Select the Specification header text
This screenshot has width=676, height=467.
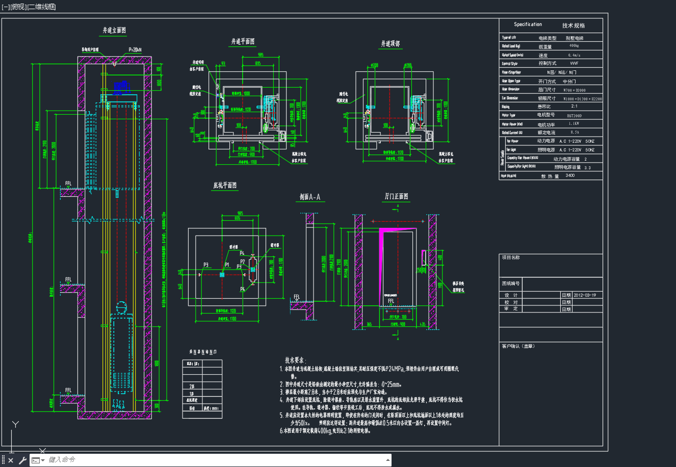pyautogui.click(x=528, y=24)
